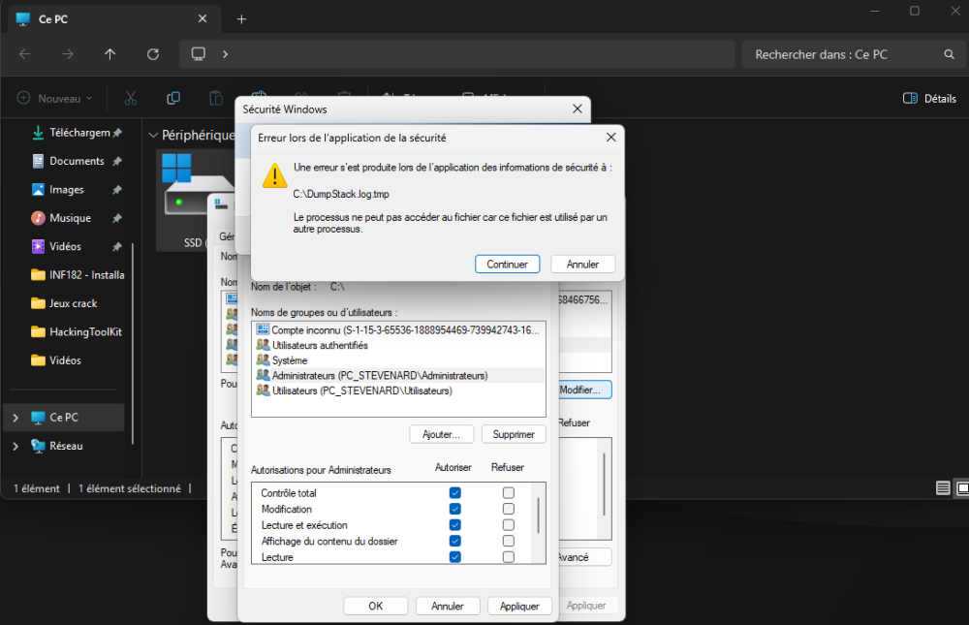Expand the Ce PC tree node
This screenshot has width=969, height=625.
(15, 418)
